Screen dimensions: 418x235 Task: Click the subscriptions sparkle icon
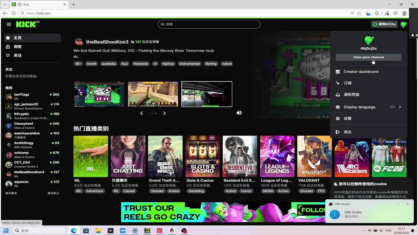pos(338,83)
